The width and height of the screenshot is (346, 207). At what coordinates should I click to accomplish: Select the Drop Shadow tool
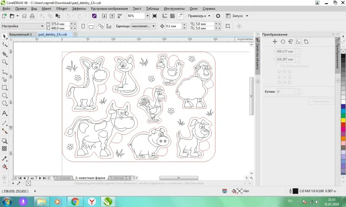5,141
